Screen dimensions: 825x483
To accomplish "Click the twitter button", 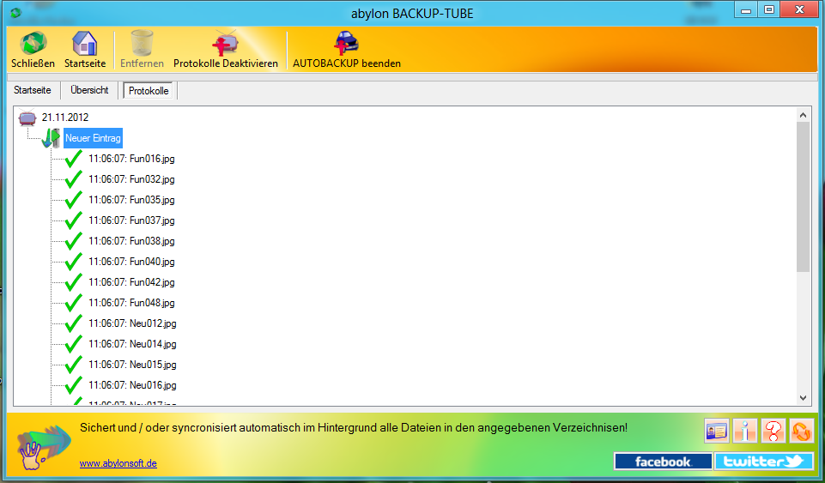I will (764, 462).
